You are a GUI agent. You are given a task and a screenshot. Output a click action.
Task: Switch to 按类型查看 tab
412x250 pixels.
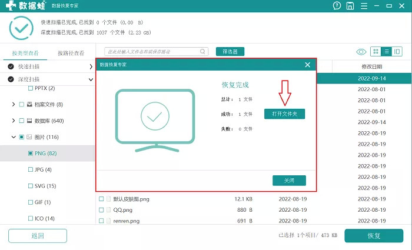point(25,53)
